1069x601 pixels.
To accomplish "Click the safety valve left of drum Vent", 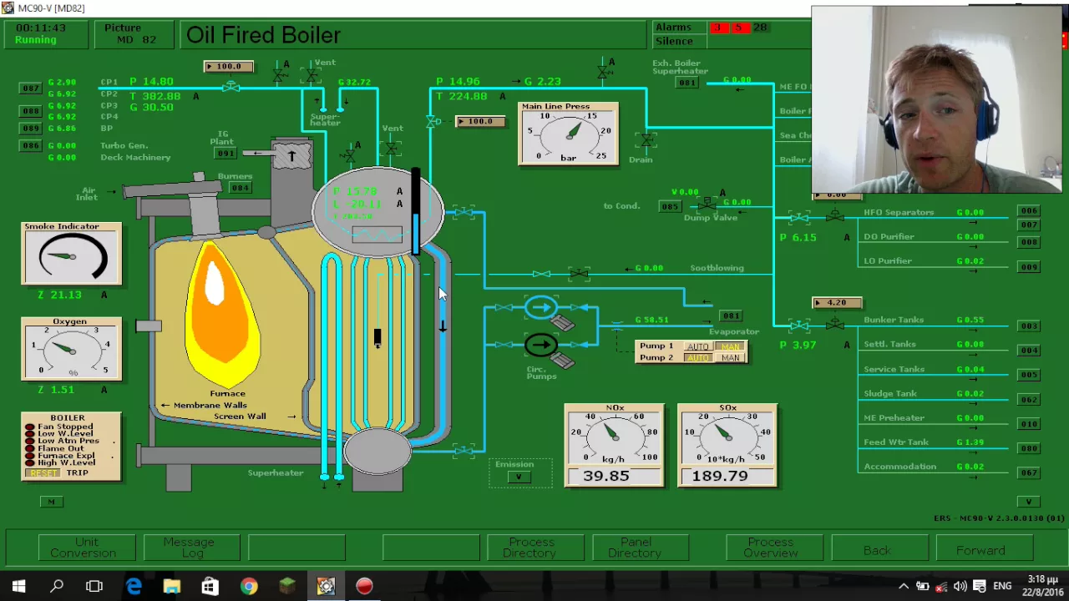I will click(349, 154).
